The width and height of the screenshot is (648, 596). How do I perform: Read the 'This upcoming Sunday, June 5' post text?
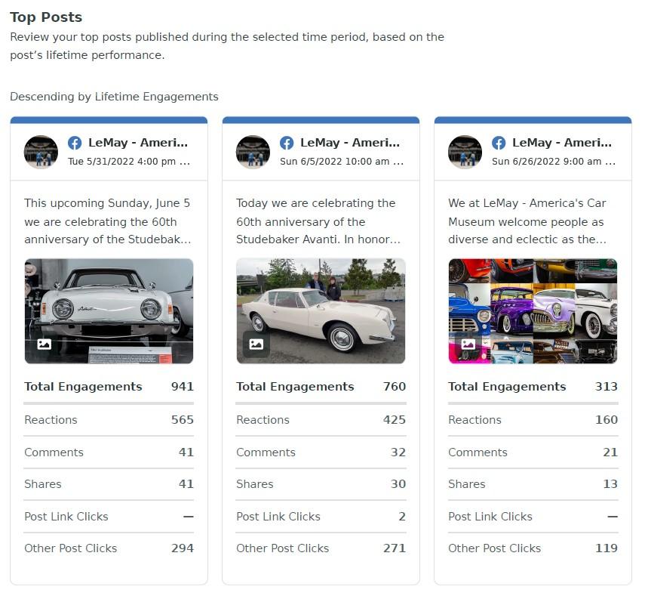(108, 221)
